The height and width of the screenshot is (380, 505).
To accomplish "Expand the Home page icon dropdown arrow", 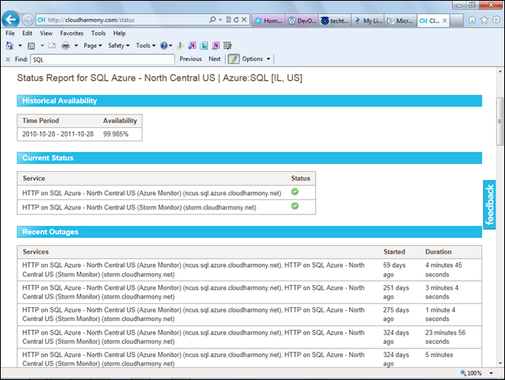I will pos(20,46).
